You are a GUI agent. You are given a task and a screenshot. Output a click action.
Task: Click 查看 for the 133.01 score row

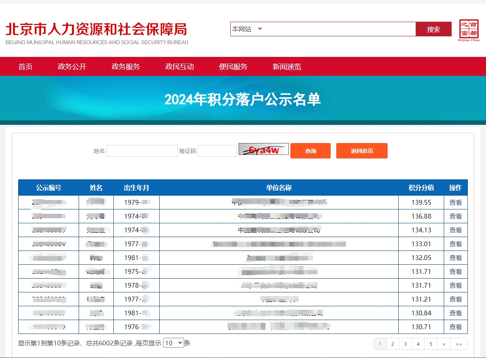(456, 244)
